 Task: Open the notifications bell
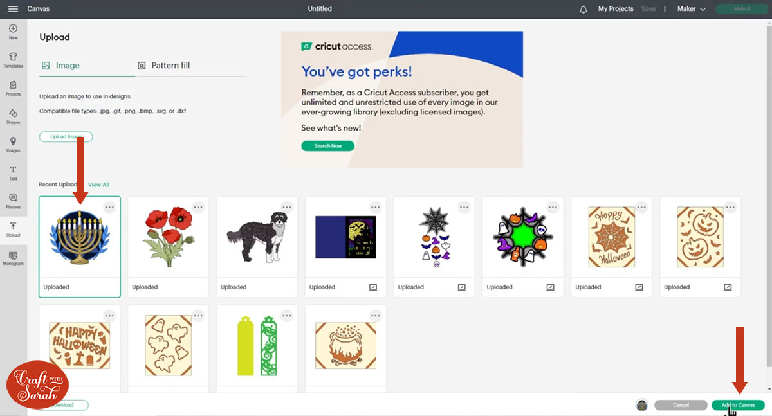(x=584, y=9)
